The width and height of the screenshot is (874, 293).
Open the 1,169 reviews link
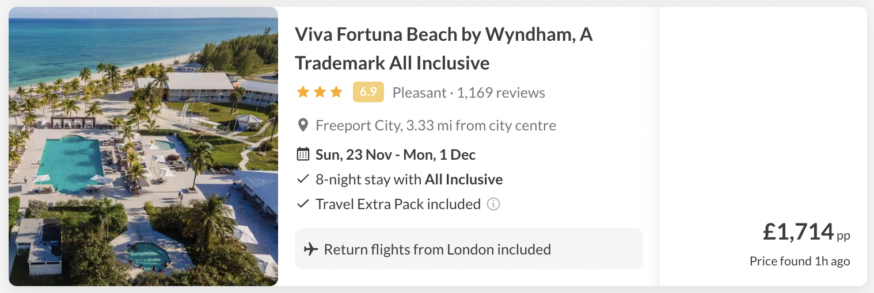click(x=501, y=92)
